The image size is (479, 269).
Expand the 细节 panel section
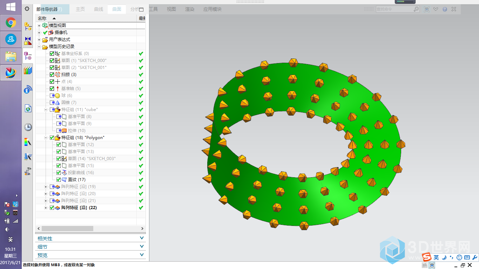(90, 247)
